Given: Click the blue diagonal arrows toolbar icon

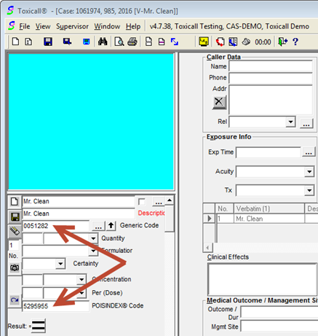Looking at the screenshot, I should click(x=175, y=42).
